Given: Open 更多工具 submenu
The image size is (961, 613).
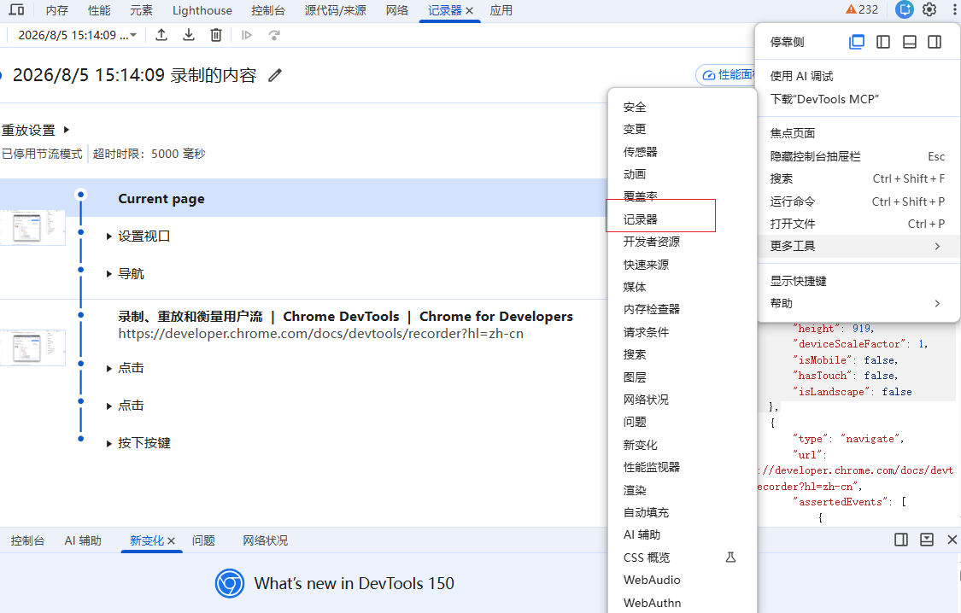Looking at the screenshot, I should [858, 246].
